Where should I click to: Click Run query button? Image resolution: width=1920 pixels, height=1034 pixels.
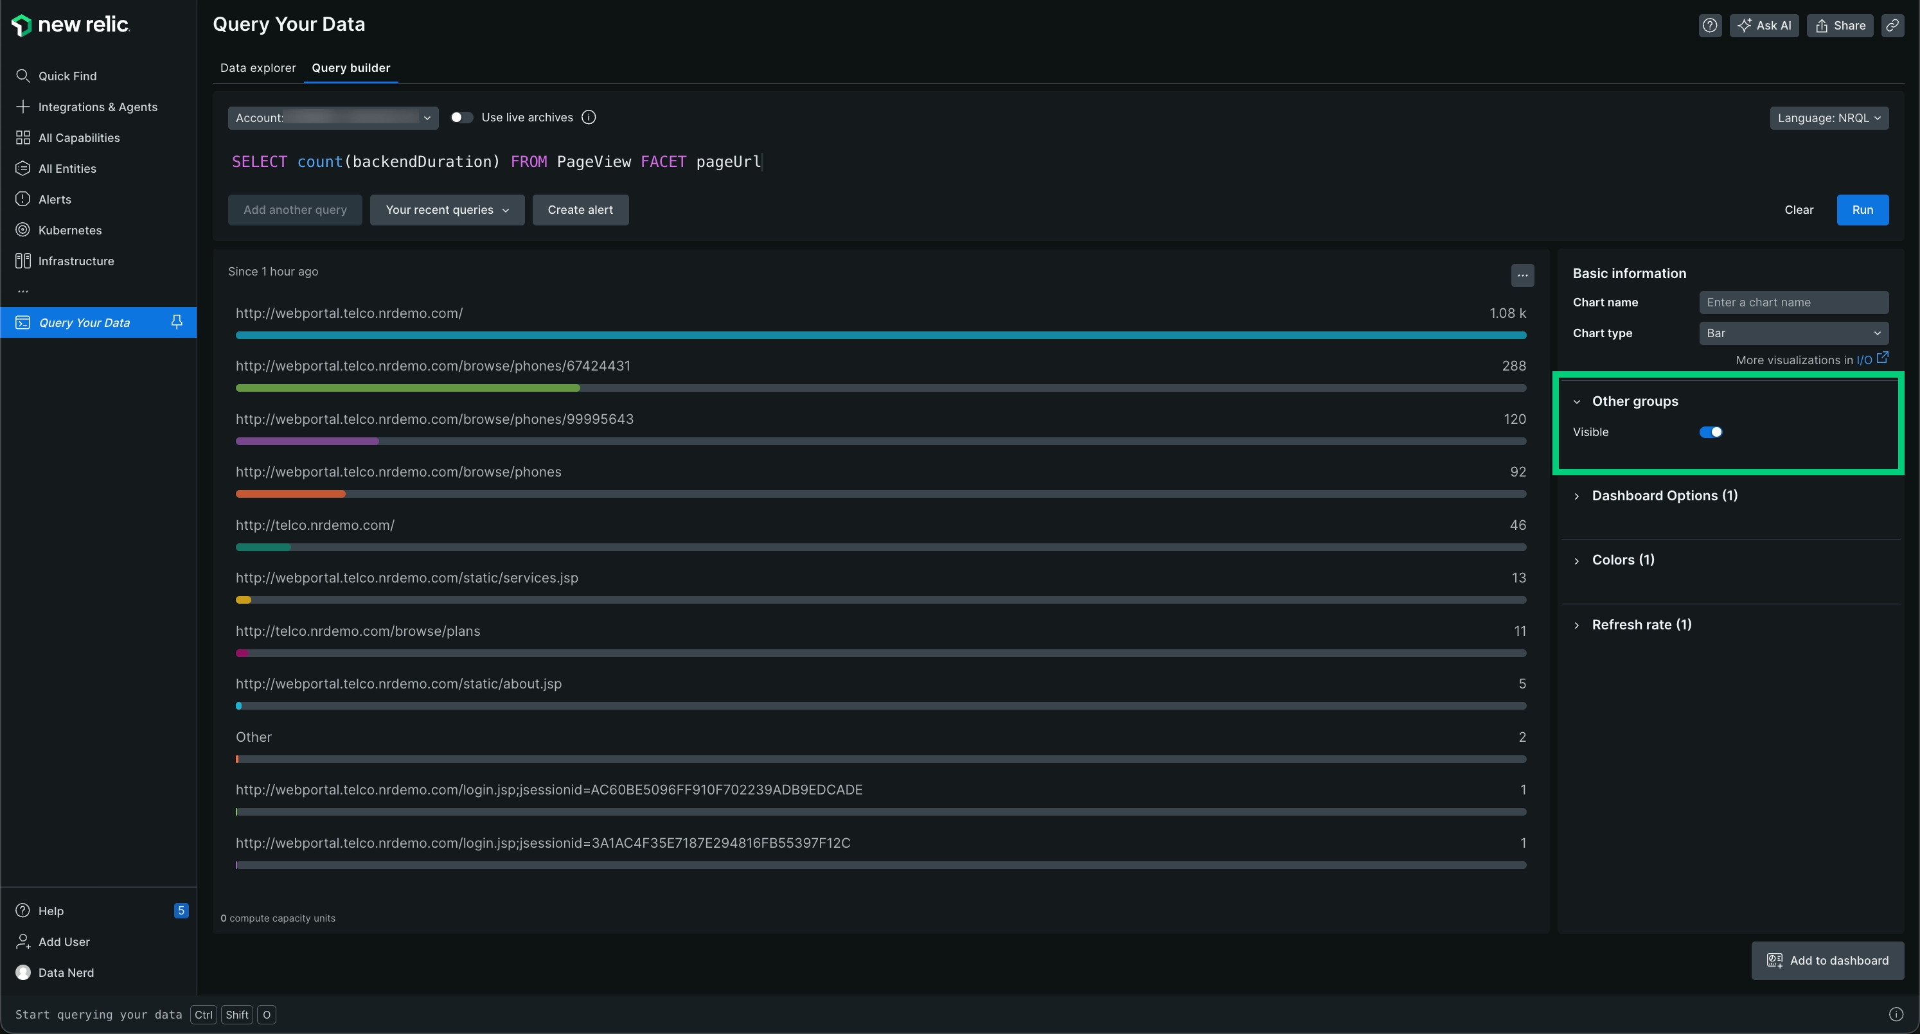click(1863, 209)
